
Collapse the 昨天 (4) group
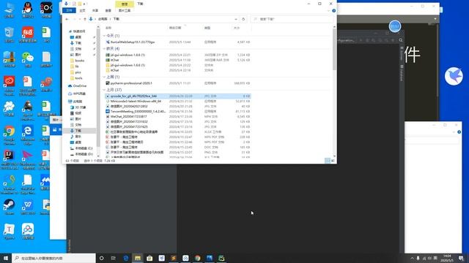[x=104, y=49]
